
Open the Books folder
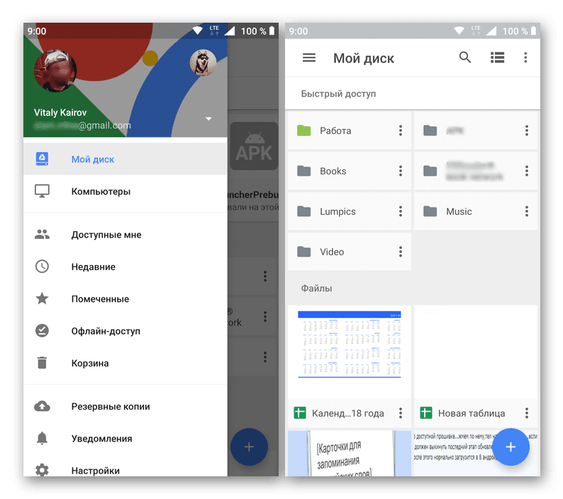350,171
